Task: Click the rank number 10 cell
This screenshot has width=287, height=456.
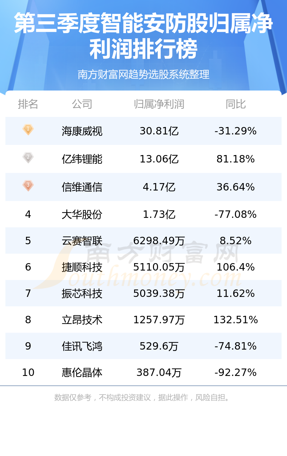Action: pos(28,372)
